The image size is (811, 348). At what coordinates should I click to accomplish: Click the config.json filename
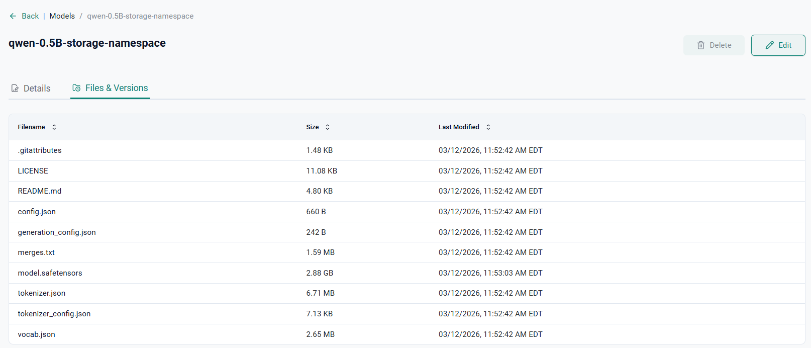(37, 212)
